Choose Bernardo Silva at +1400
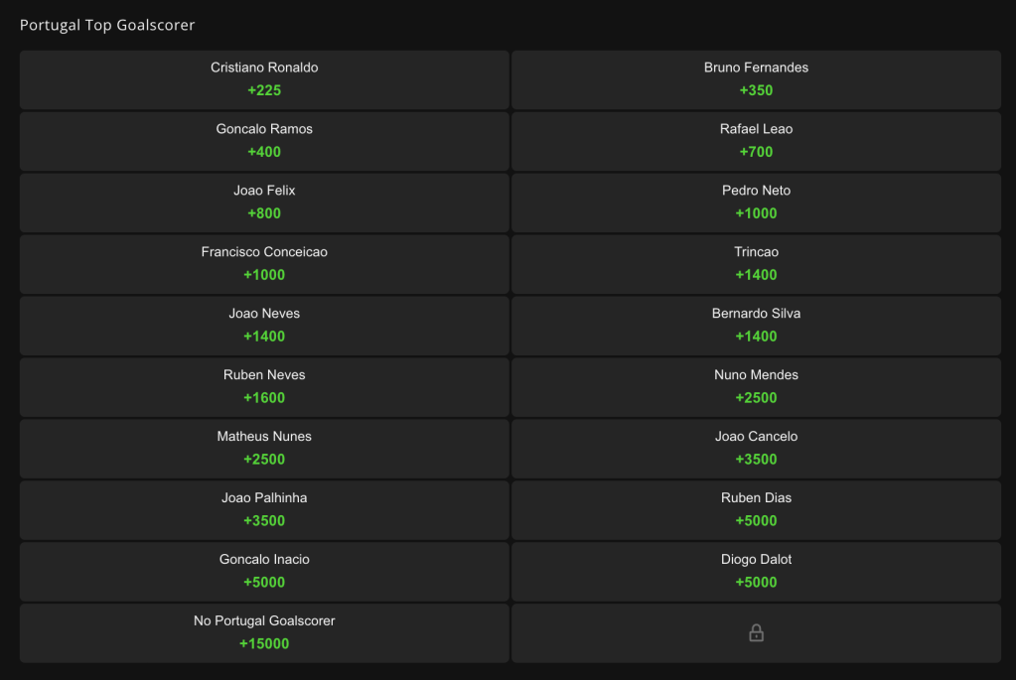 pos(756,326)
